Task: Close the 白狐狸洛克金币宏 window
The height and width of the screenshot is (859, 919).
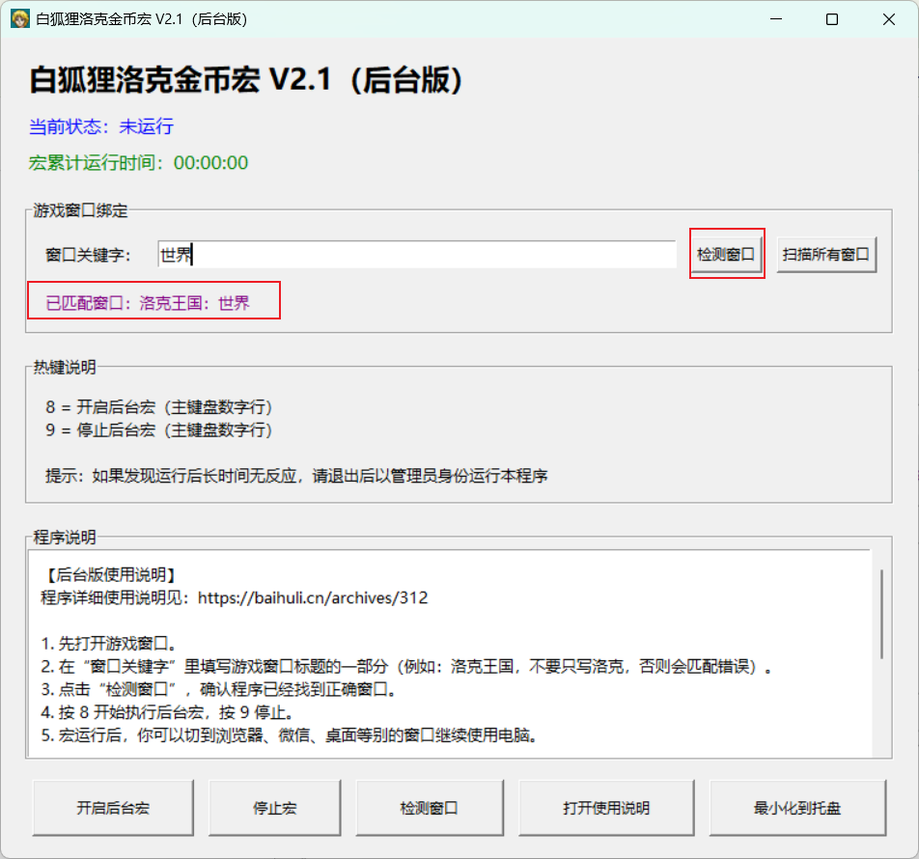Action: coord(887,19)
